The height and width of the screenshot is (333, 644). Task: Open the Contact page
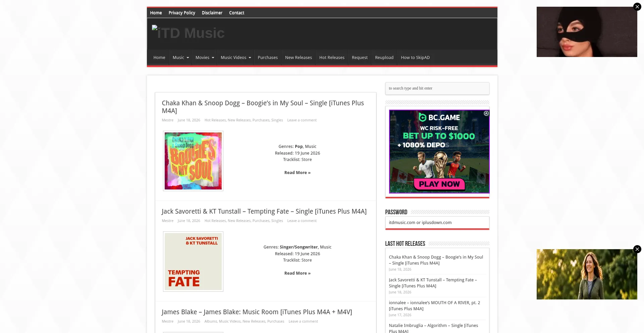pyautogui.click(x=236, y=13)
